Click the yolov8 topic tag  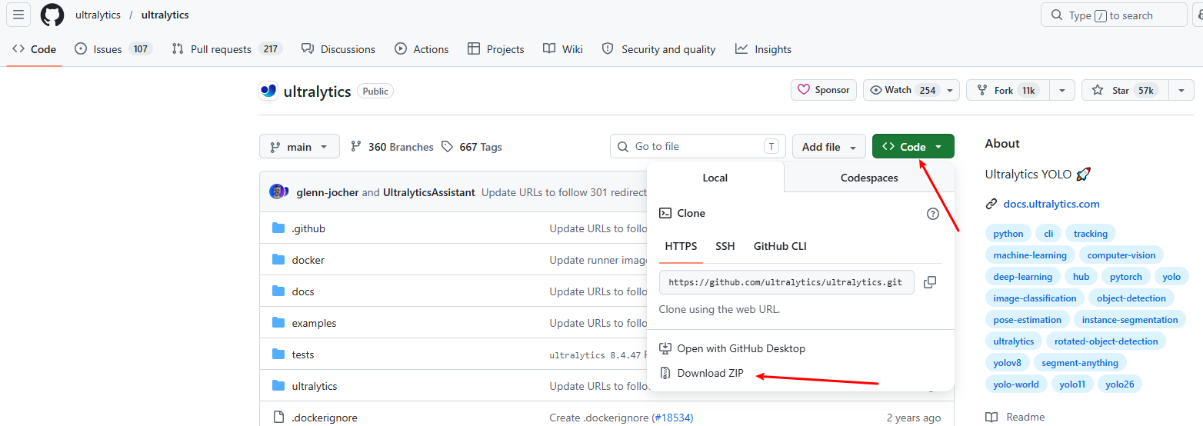(1007, 363)
